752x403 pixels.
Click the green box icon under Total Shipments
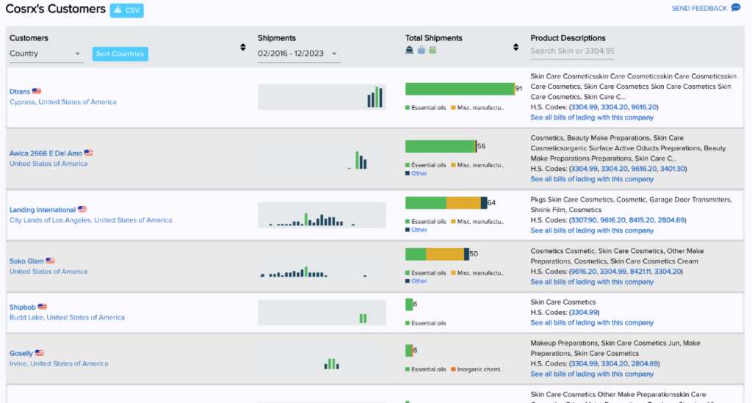(x=433, y=50)
